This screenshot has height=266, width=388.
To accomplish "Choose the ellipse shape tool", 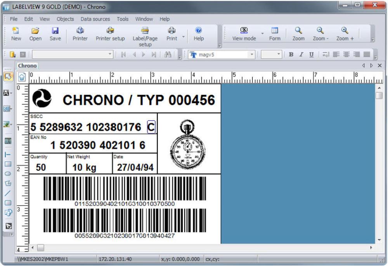I will coord(8,173).
